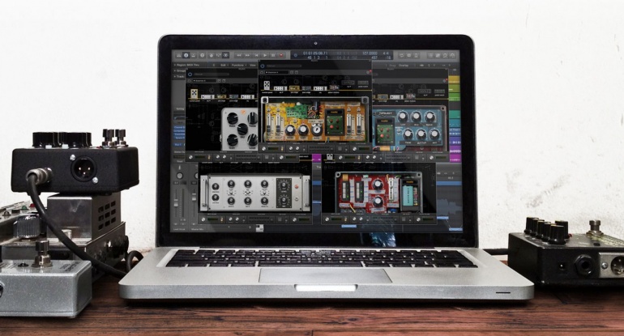Select the eq module in center chain
Image resolution: width=624 pixels, height=336 pixels.
click(x=320, y=88)
